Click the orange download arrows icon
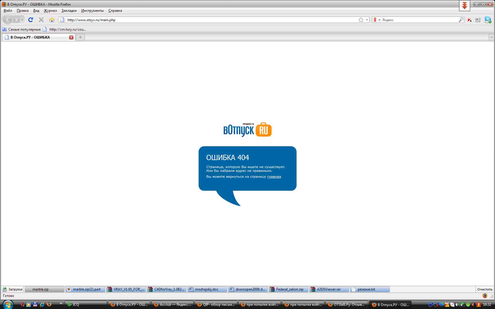Image resolution: width=495 pixels, height=309 pixels. (x=465, y=6)
